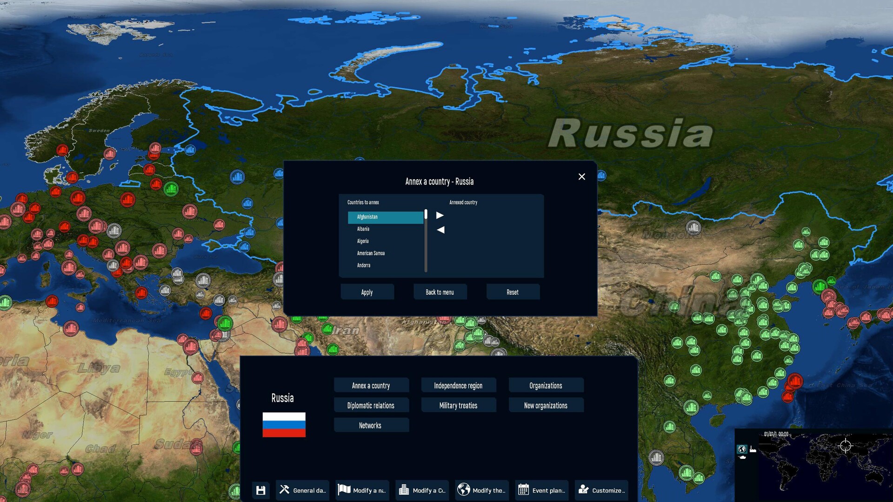Viewport: 893px width, 502px height.
Task: Click the Reset button to clear selection
Action: (512, 292)
